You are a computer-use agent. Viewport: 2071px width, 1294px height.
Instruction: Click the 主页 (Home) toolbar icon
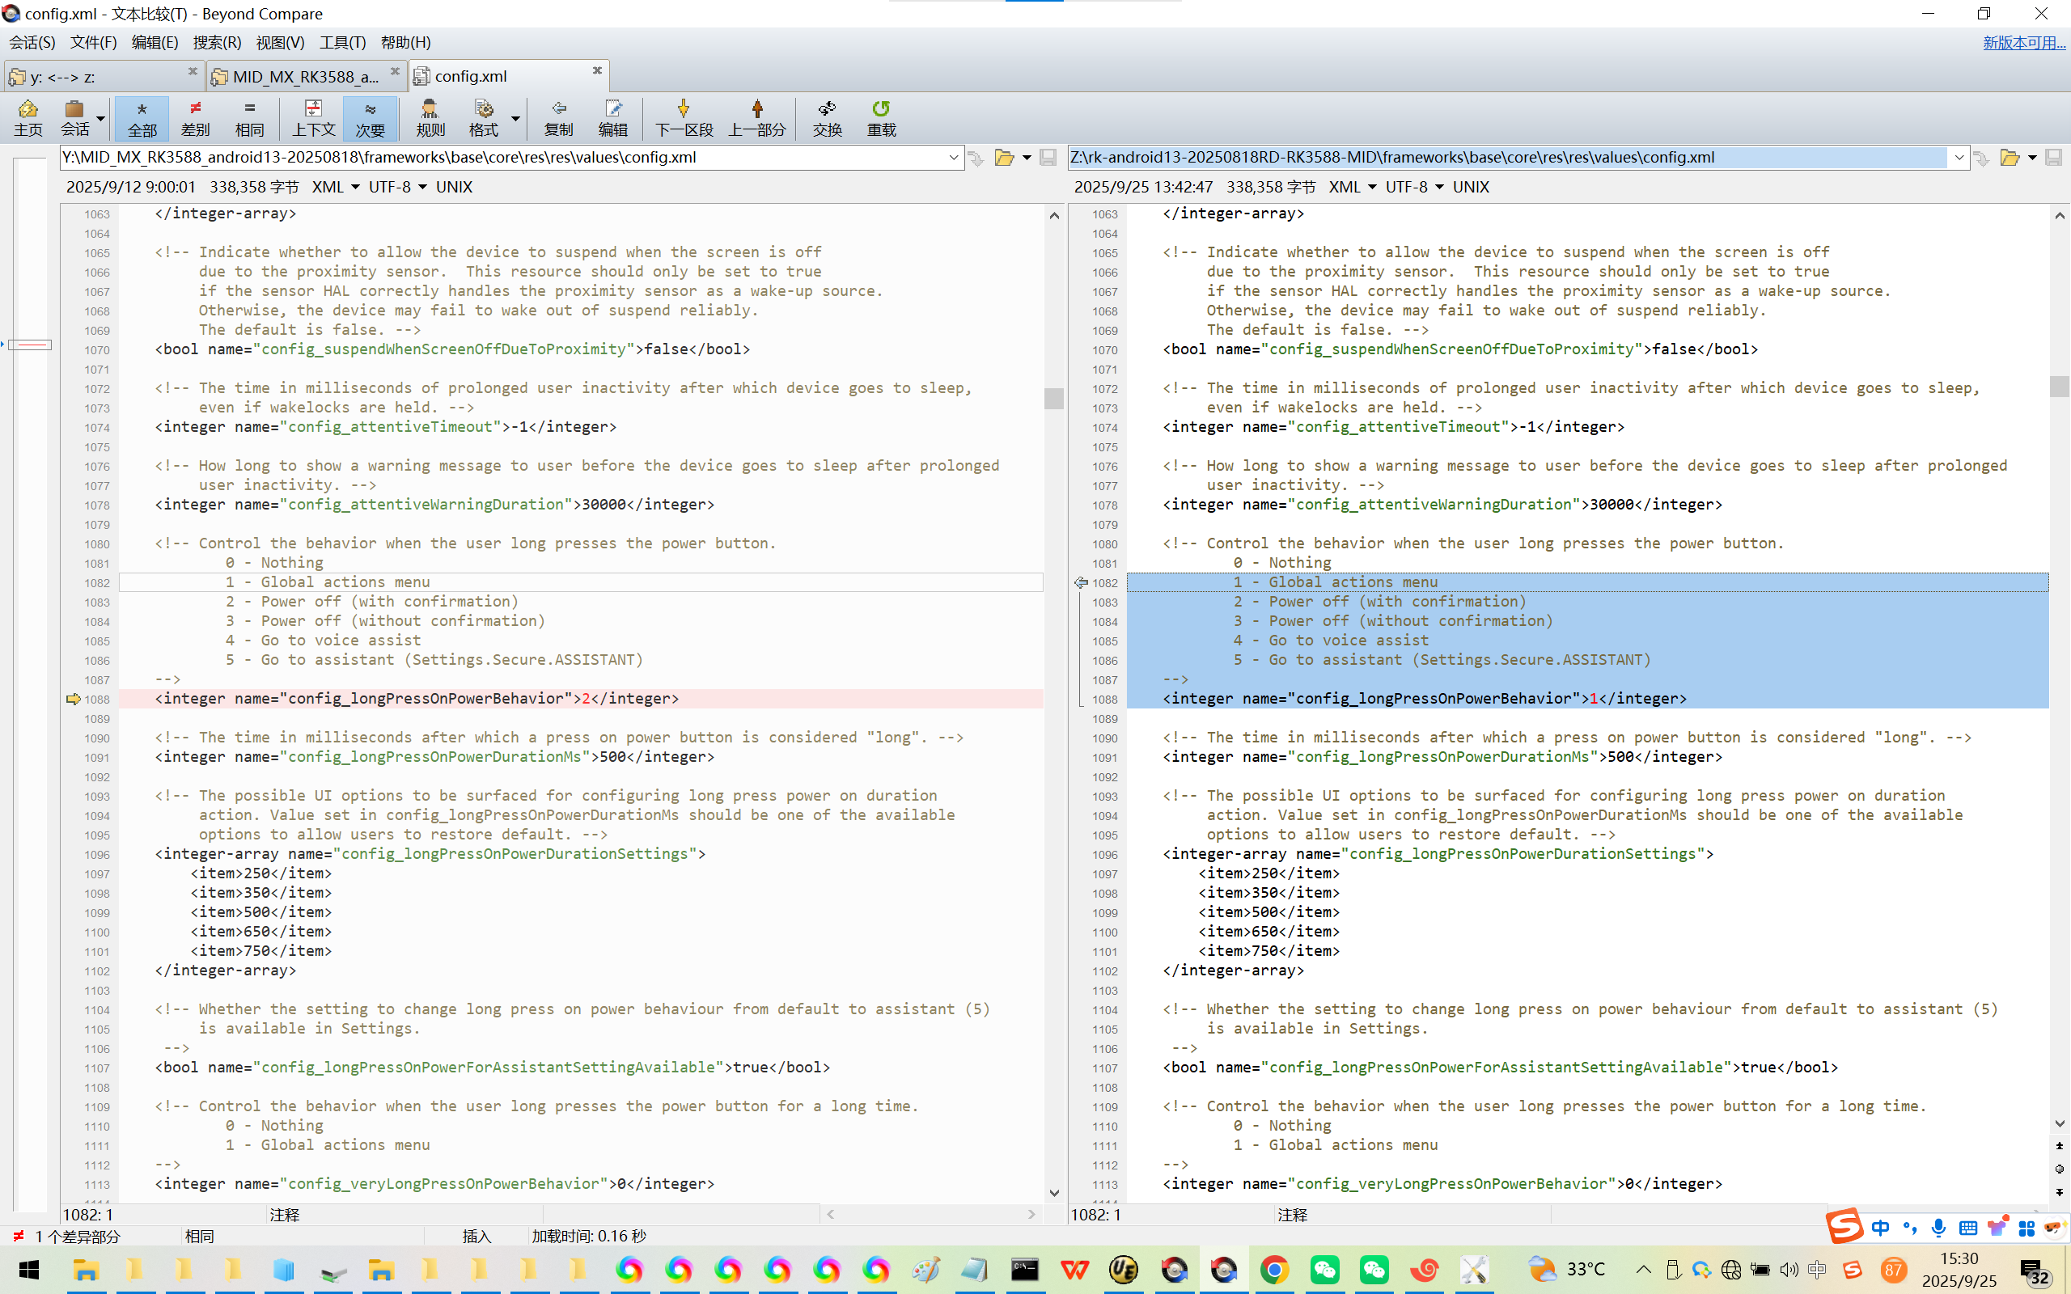click(28, 117)
